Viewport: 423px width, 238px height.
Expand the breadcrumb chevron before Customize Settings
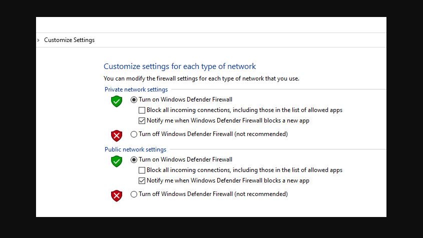pos(39,40)
